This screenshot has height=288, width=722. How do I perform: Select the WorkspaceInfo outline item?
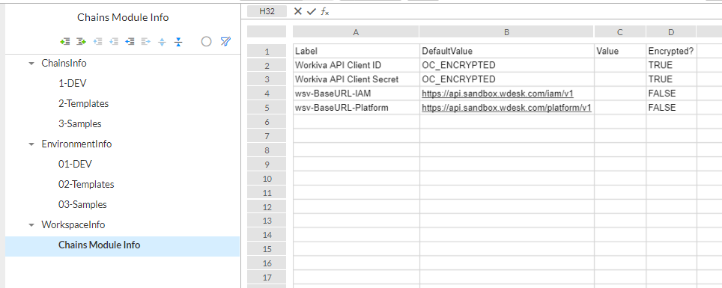click(x=73, y=225)
